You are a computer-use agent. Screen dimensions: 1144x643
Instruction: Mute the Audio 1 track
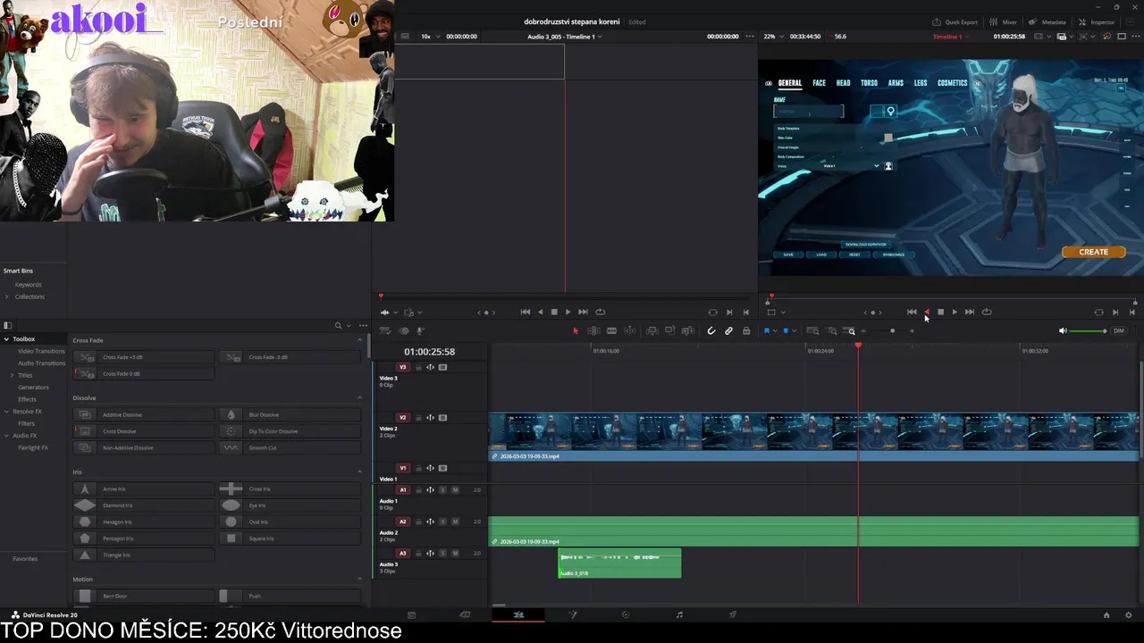[x=455, y=489]
